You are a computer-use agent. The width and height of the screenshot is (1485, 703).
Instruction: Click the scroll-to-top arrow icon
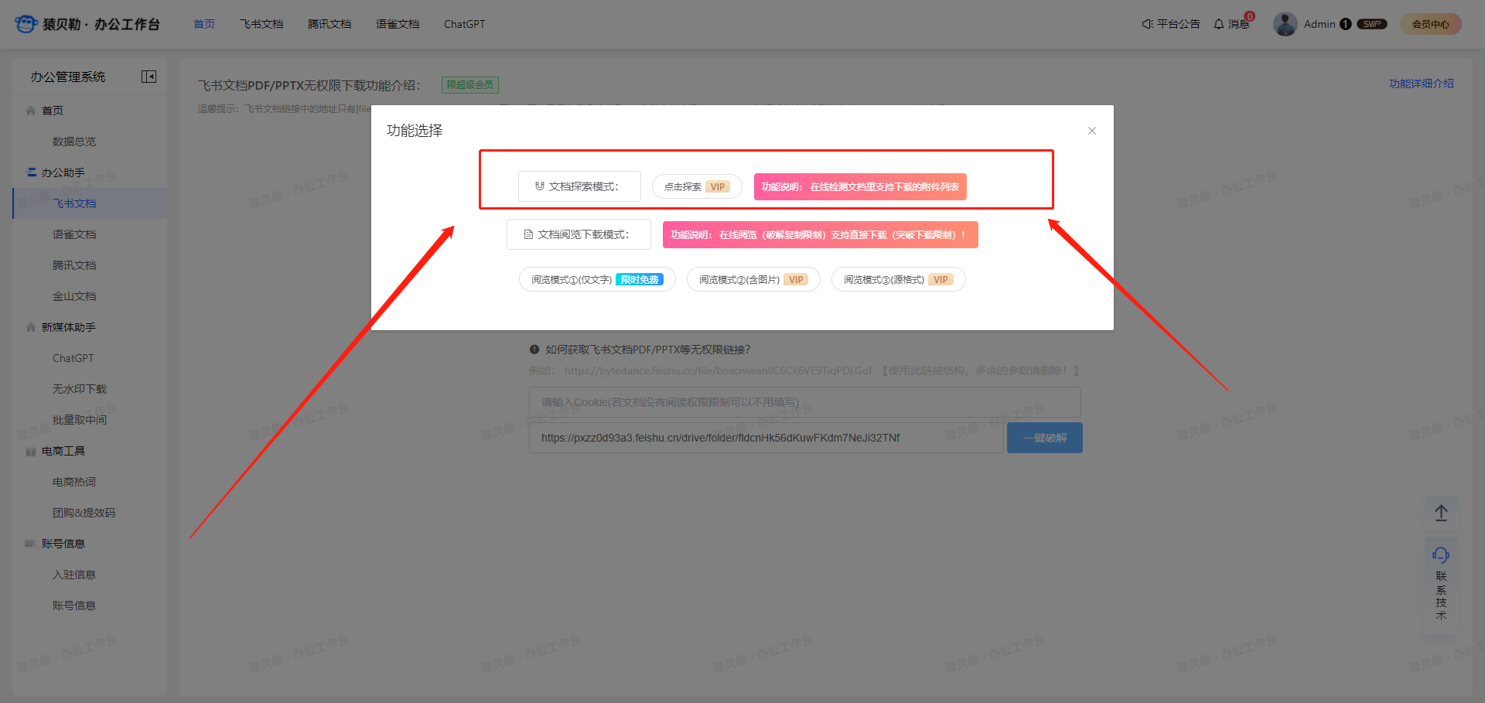point(1441,514)
